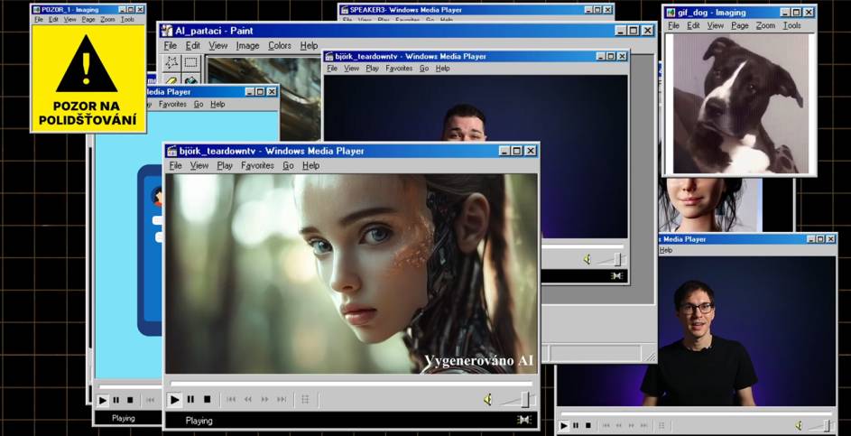Click seek bar in front björk_teardowntv player
Viewport: 851px width, 436px height.
[x=352, y=384]
